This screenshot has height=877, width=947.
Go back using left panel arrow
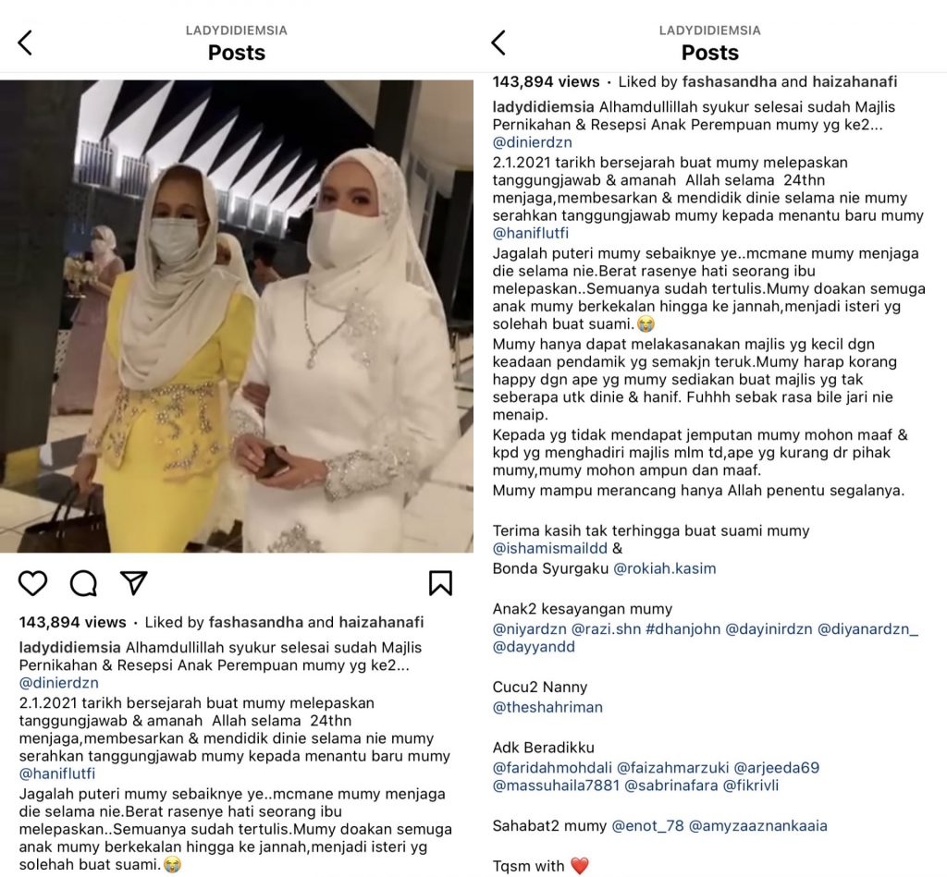click(25, 43)
